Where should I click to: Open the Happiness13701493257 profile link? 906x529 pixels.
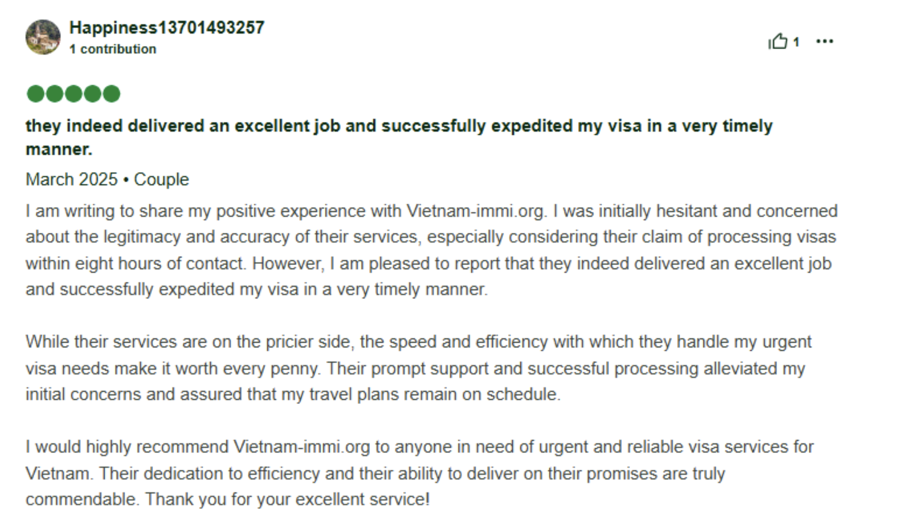[x=167, y=28]
